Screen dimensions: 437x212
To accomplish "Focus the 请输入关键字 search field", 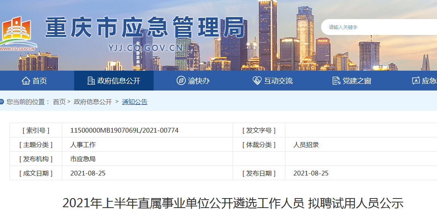I will click(x=379, y=27).
